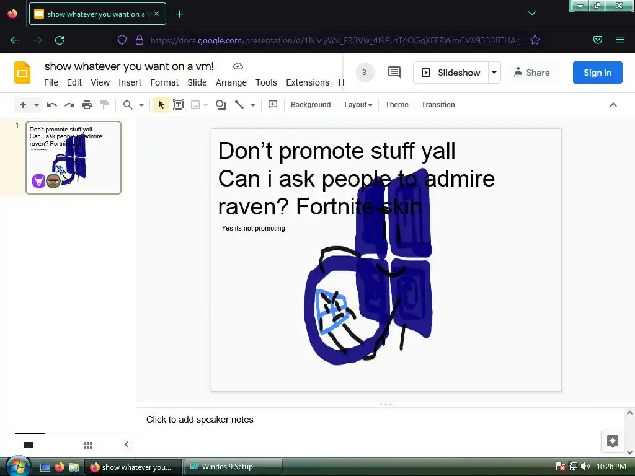Start the Slideshow
Viewport: 635px width, 476px height.
[451, 73]
